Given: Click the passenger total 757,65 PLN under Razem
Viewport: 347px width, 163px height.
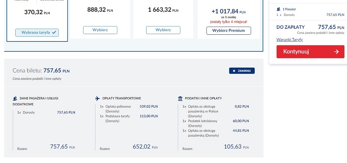Looking at the screenshot, I should pyautogui.click(x=62, y=147).
